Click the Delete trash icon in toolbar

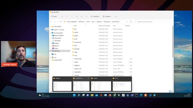(x=87, y=16)
